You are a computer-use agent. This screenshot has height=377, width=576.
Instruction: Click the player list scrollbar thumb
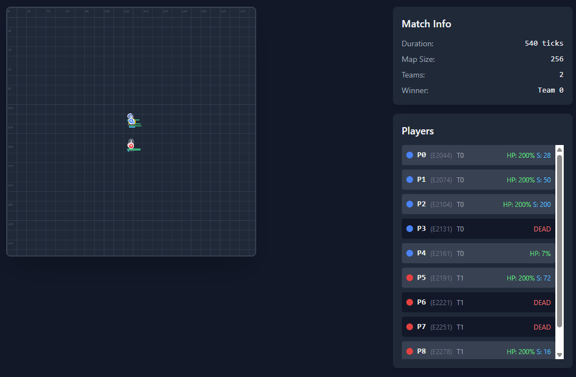click(x=559, y=240)
